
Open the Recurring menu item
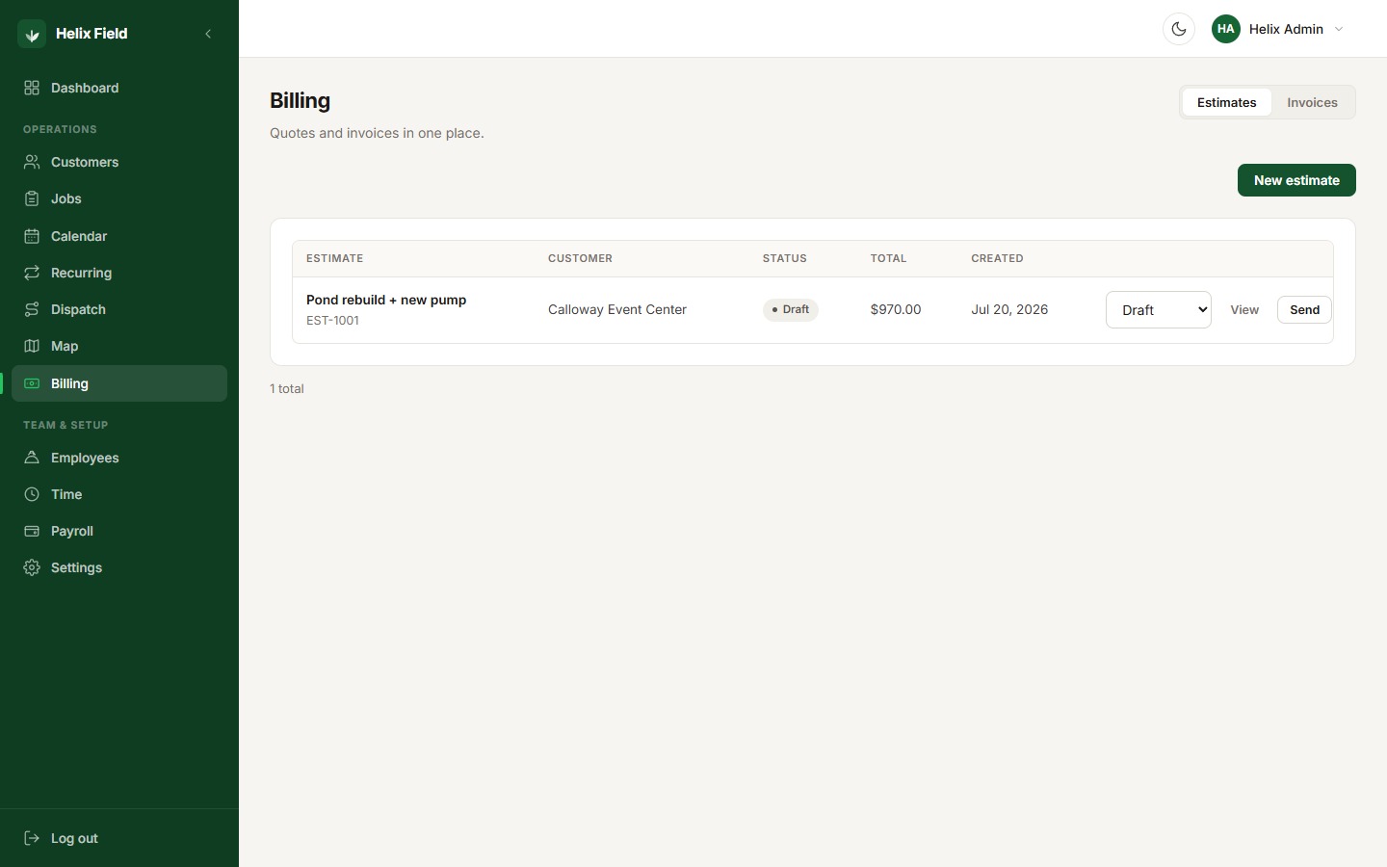tap(119, 273)
